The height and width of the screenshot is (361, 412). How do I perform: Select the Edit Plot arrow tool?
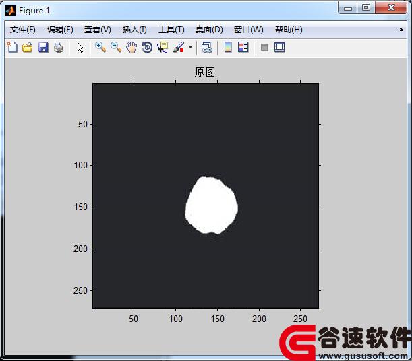point(80,48)
